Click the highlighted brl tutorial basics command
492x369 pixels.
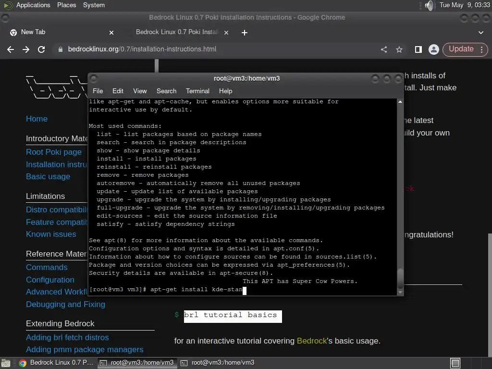point(233,316)
